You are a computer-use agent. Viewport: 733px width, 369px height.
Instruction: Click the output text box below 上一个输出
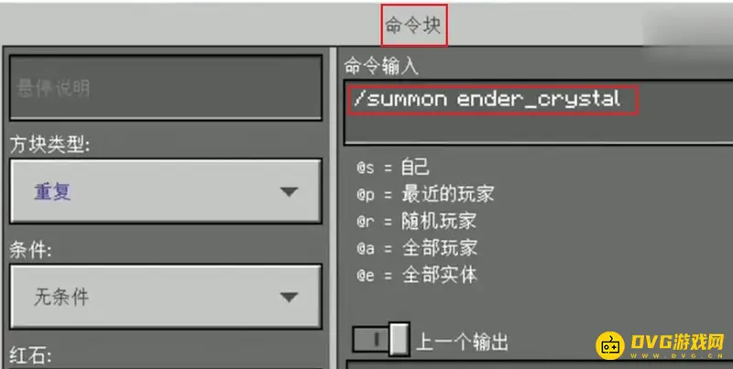point(540,364)
